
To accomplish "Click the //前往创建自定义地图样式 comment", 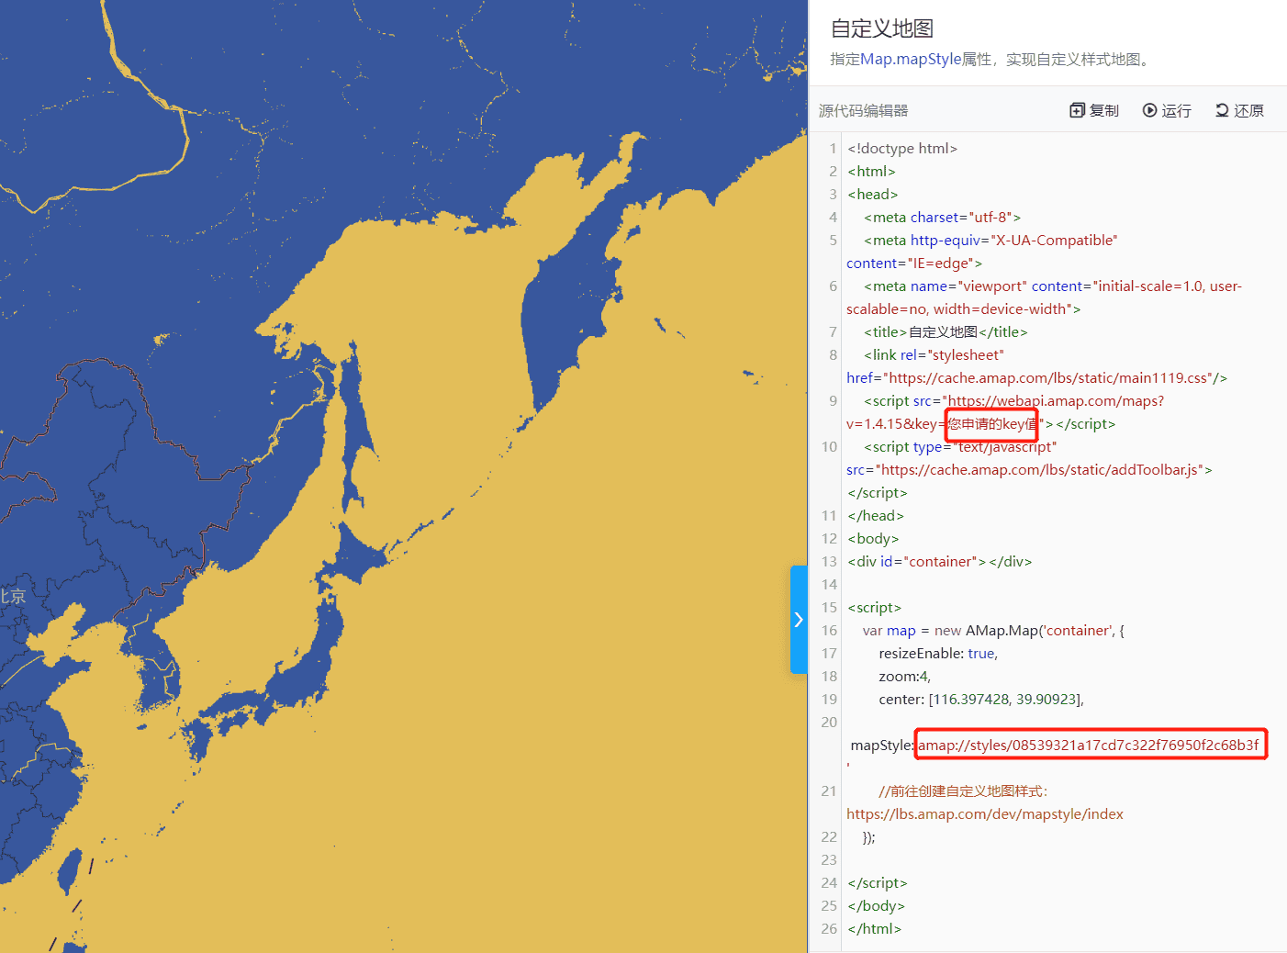I will point(963,790).
